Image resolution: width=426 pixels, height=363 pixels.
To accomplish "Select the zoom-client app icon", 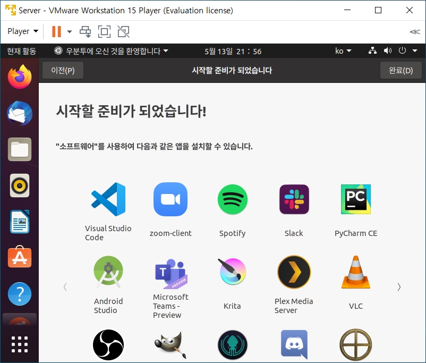I will [x=171, y=199].
